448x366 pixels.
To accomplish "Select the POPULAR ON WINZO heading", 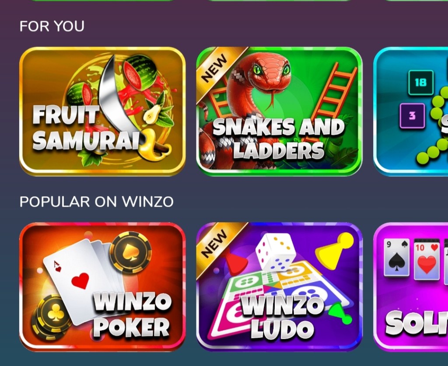I will click(x=97, y=202).
